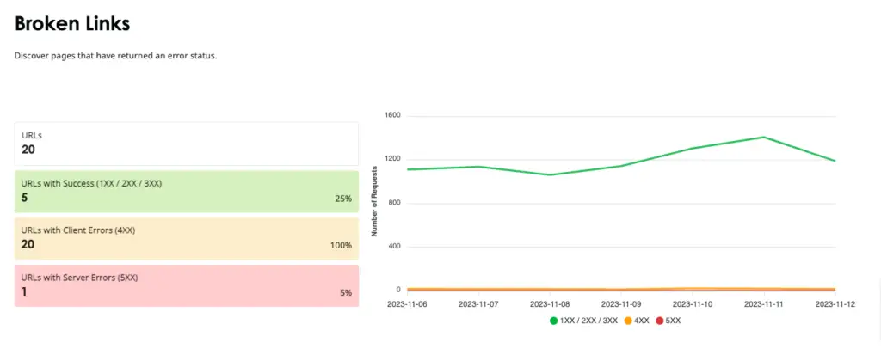Viewport: 881px width, 355px height.
Task: Click the 2023-11-09 axis date label
Action: pos(621,304)
